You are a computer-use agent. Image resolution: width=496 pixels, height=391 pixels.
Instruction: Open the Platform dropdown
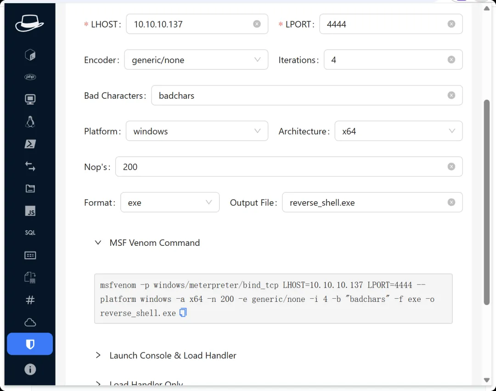click(197, 131)
